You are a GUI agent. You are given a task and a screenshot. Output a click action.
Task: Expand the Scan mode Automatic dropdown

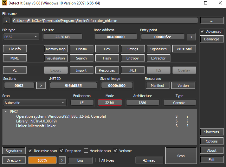coord(35,103)
